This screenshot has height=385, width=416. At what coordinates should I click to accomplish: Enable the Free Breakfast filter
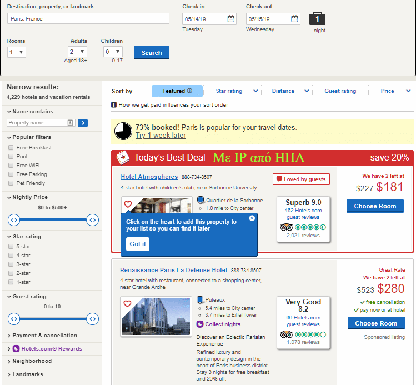[x=11, y=148]
